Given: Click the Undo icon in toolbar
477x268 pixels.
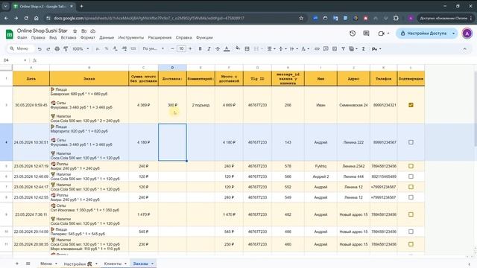Looking at the screenshot, I should (x=40, y=48).
